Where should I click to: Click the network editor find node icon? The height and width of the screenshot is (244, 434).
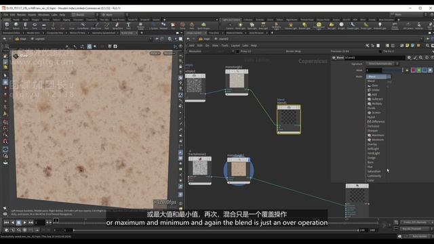pos(428,45)
